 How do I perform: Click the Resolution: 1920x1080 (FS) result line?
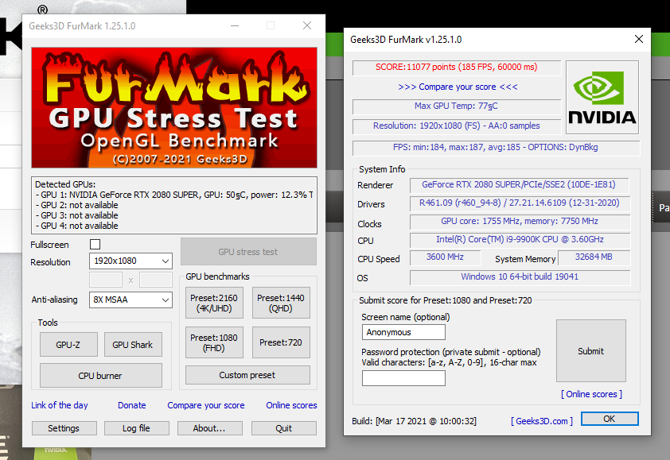point(457,126)
